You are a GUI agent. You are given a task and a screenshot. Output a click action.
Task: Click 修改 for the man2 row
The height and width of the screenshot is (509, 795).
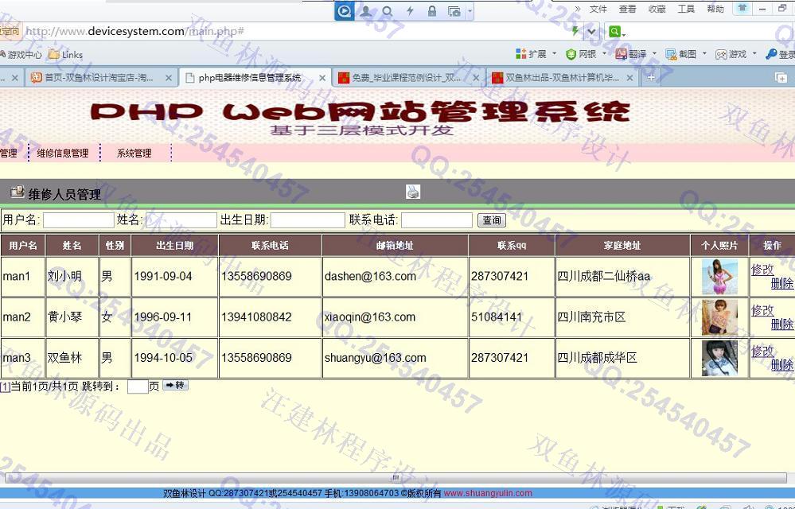(x=762, y=310)
